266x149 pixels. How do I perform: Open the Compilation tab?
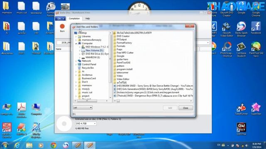(x=74, y=19)
